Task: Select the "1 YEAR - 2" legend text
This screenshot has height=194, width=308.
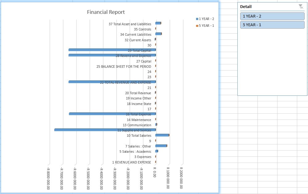Action: 206,19
